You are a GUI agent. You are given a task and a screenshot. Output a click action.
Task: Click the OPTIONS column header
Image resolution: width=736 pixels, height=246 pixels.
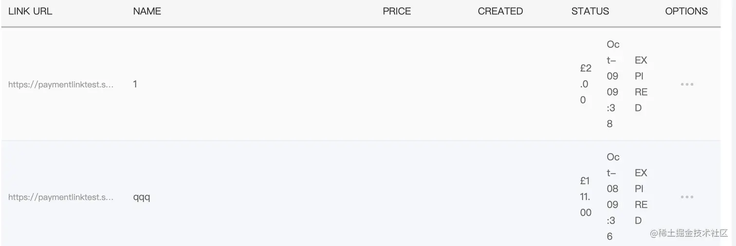(x=686, y=11)
